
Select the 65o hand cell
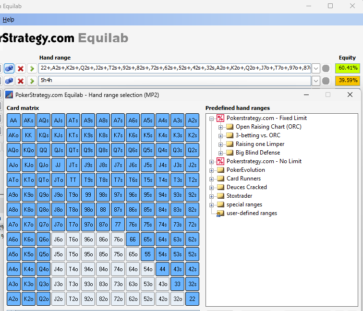[x=133, y=254]
